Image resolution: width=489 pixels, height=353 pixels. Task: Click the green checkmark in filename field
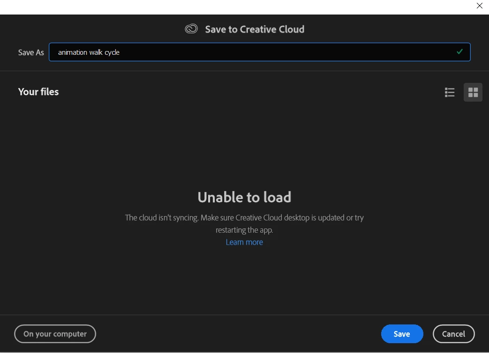click(x=459, y=51)
